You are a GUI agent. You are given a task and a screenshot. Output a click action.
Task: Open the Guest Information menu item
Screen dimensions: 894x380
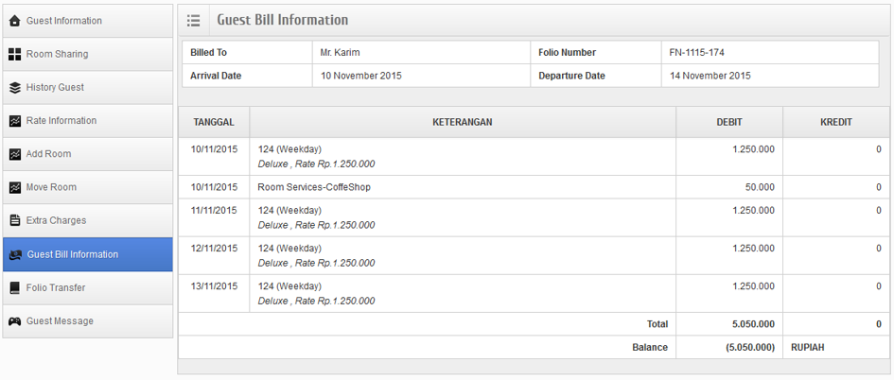coord(63,21)
